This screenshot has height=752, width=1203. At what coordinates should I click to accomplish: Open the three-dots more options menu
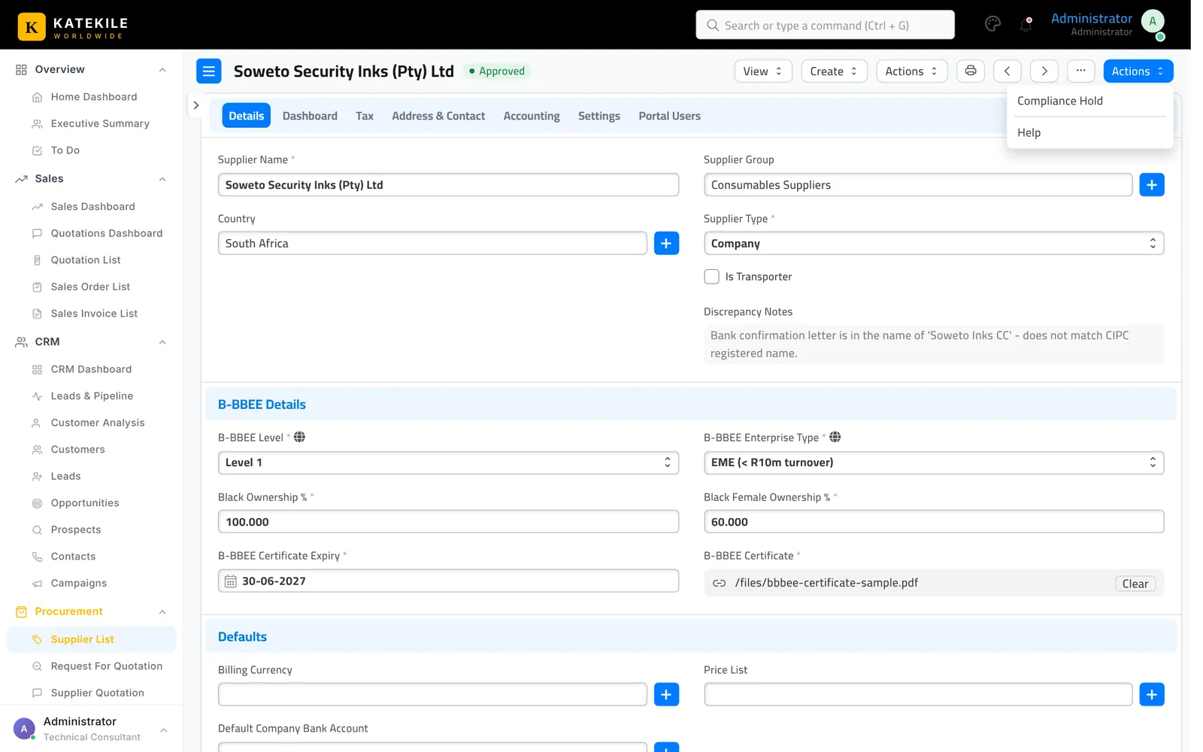(1080, 71)
